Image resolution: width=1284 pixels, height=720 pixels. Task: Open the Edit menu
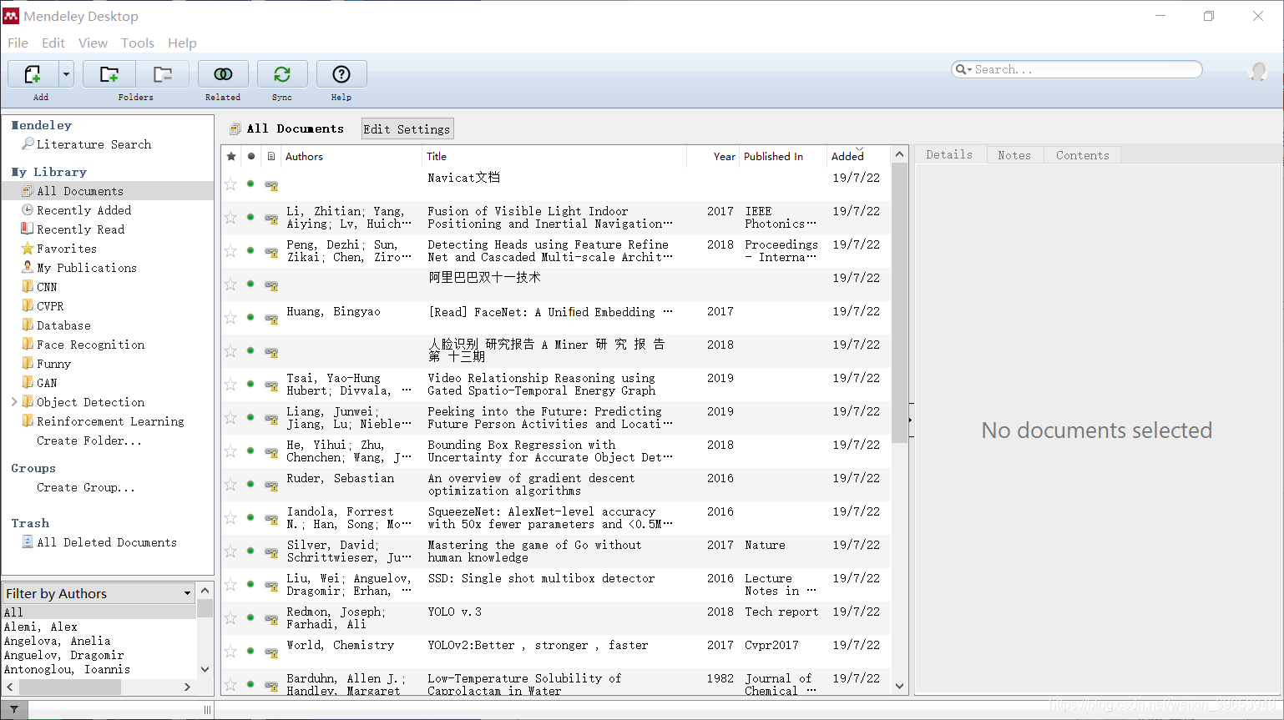[x=53, y=43]
